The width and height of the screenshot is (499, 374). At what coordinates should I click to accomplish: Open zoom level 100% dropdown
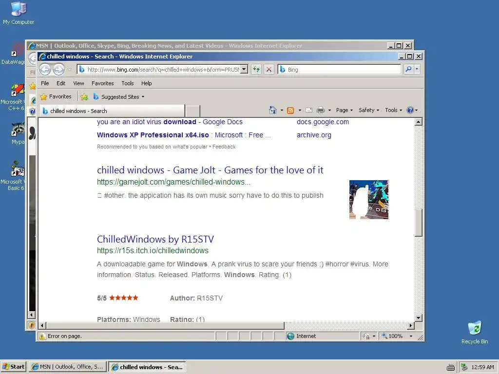[x=411, y=336]
